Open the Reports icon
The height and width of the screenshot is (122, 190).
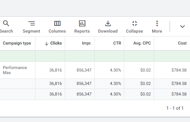[82, 27]
